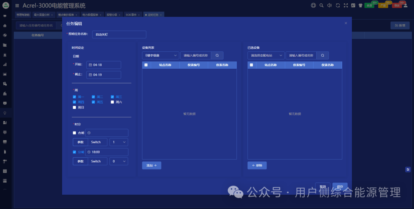Collapse the sidebar with the hamburger icon
Image resolution: width=414 pixels, height=209 pixels.
click(x=17, y=5)
